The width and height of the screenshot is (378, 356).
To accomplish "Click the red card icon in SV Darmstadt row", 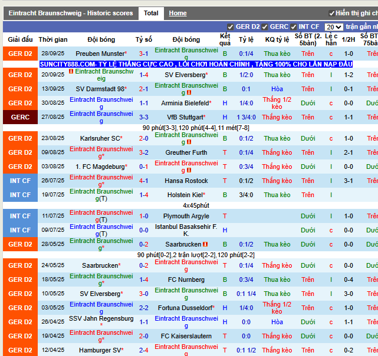I will pos(189,92).
